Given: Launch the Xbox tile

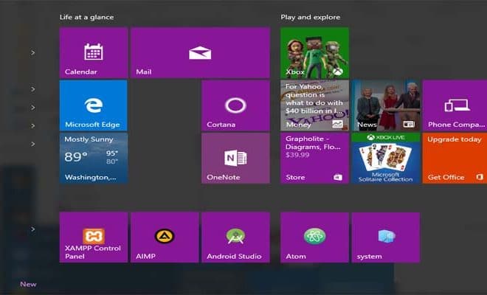Looking at the screenshot, I should click(314, 53).
